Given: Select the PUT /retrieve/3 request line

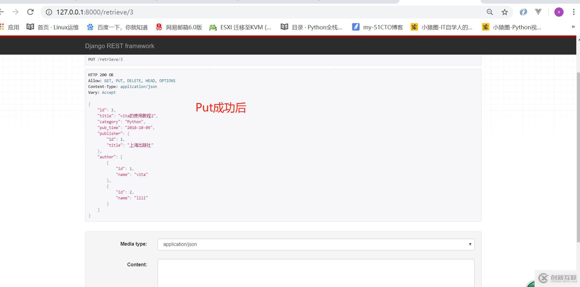Looking at the screenshot, I should 105,59.
